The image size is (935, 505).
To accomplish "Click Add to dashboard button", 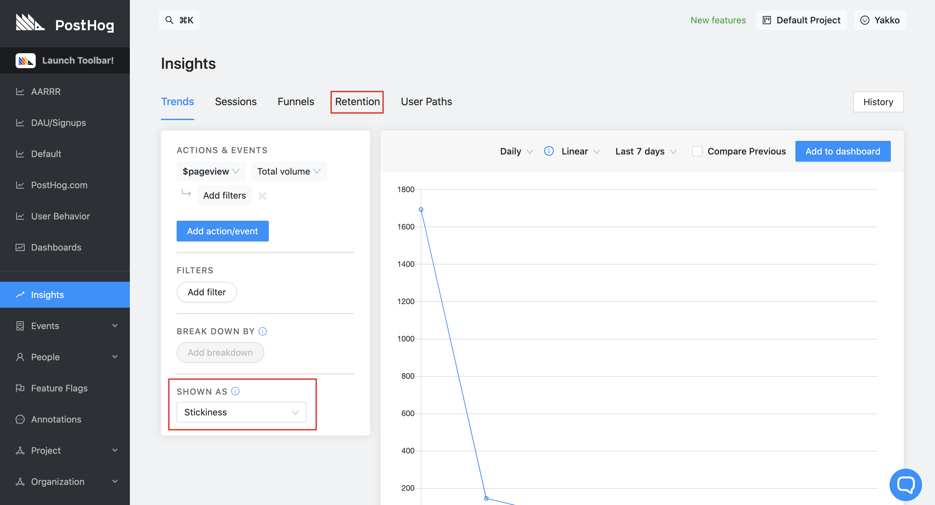I will click(843, 151).
